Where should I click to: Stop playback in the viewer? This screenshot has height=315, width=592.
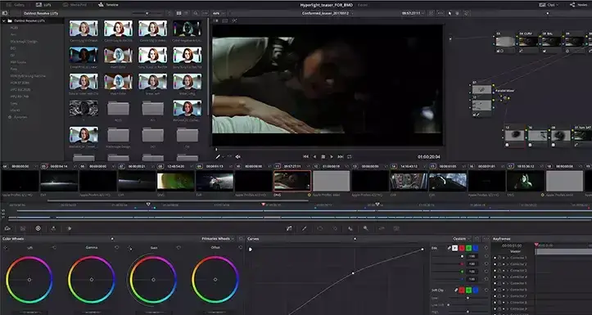click(x=323, y=156)
